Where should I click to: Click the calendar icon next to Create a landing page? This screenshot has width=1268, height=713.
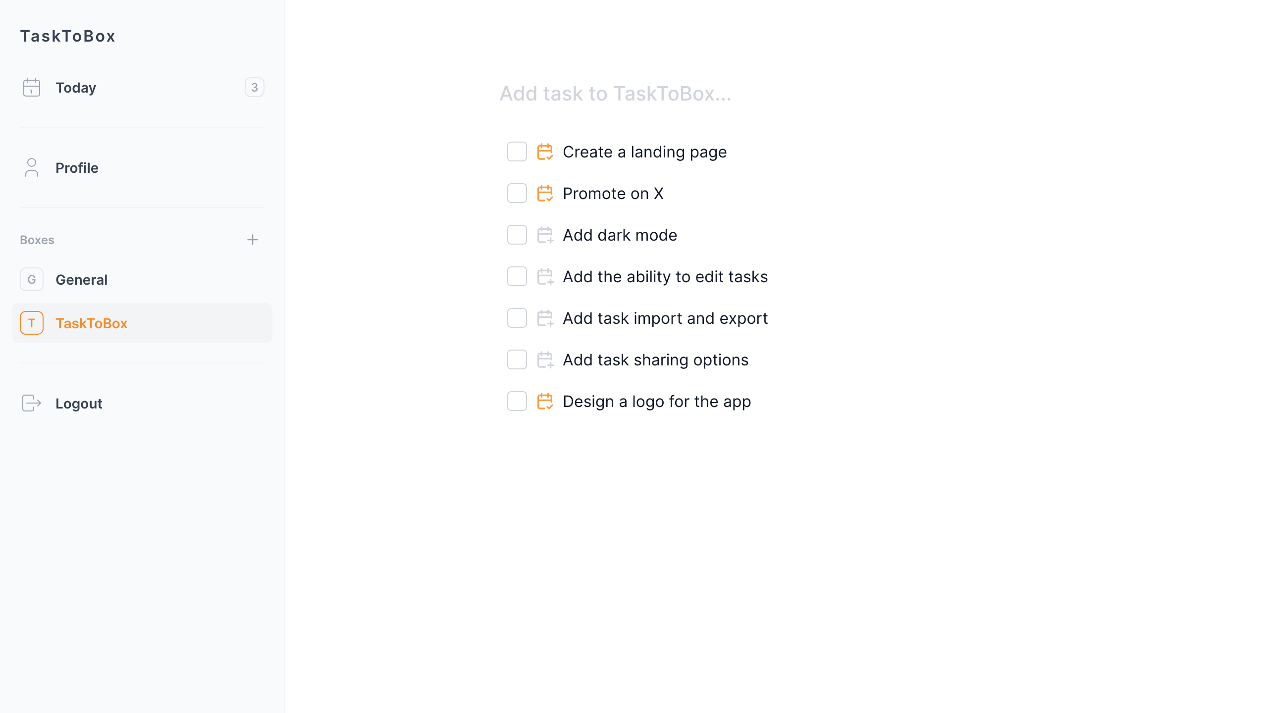[x=545, y=153]
